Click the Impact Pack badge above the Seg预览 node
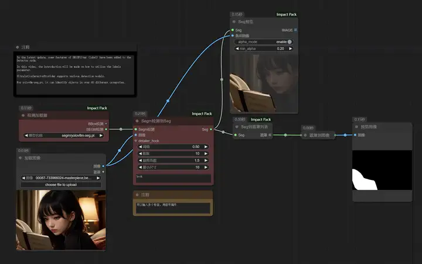The image size is (422, 264). point(287,15)
